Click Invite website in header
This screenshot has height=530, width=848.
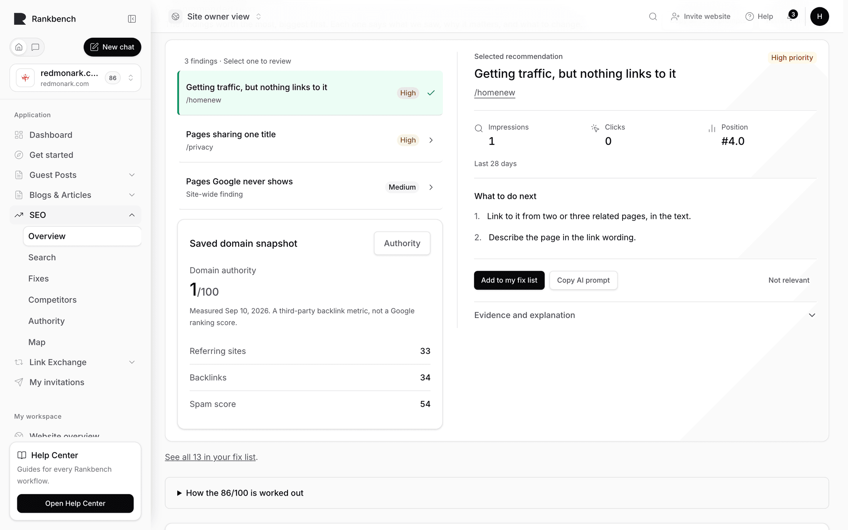point(701,17)
